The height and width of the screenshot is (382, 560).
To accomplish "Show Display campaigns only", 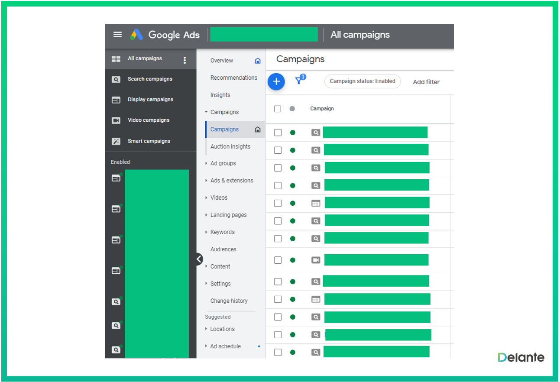I will (x=150, y=100).
